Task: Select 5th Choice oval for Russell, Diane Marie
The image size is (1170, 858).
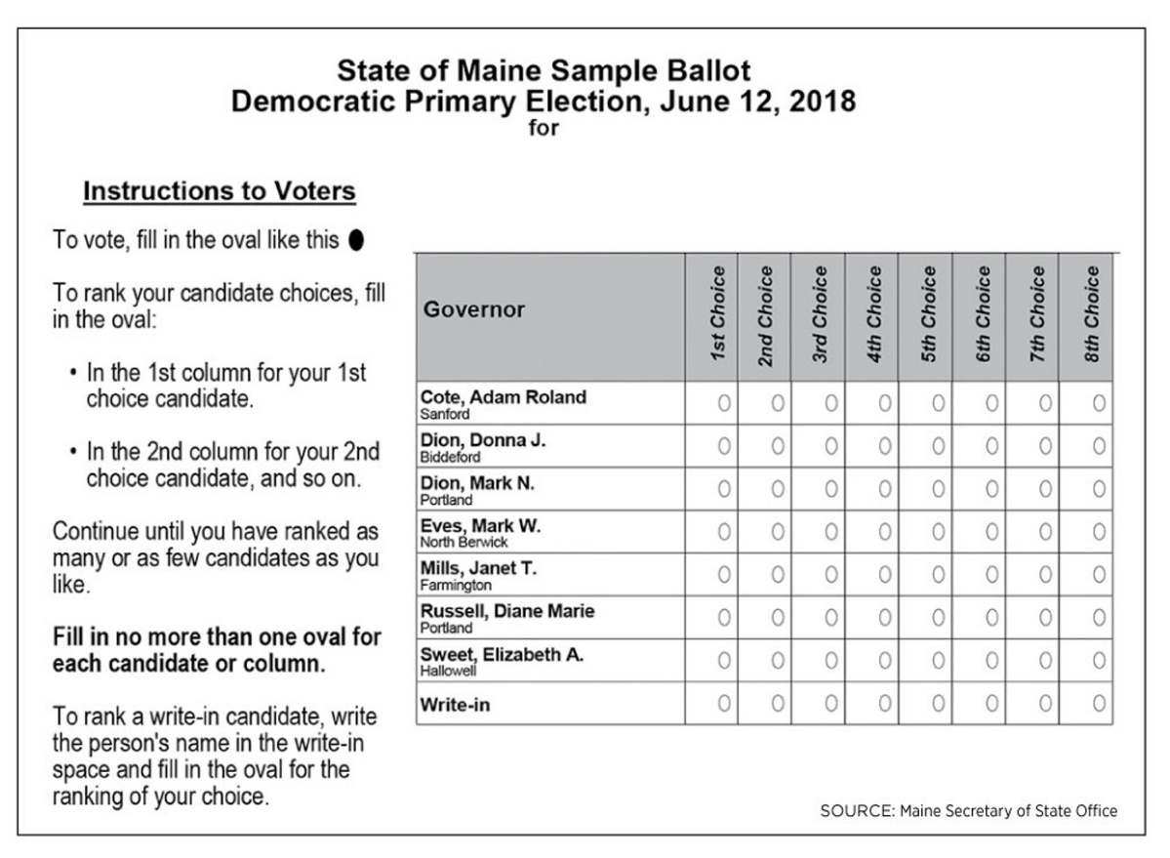Action: 938,617
